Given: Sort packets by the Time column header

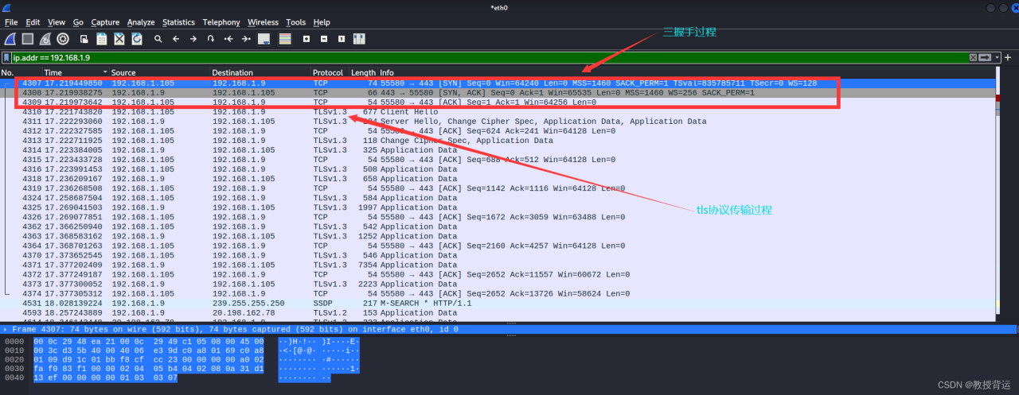Looking at the screenshot, I should pos(76,72).
